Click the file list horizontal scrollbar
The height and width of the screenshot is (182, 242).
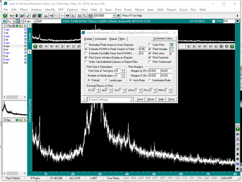(14, 97)
